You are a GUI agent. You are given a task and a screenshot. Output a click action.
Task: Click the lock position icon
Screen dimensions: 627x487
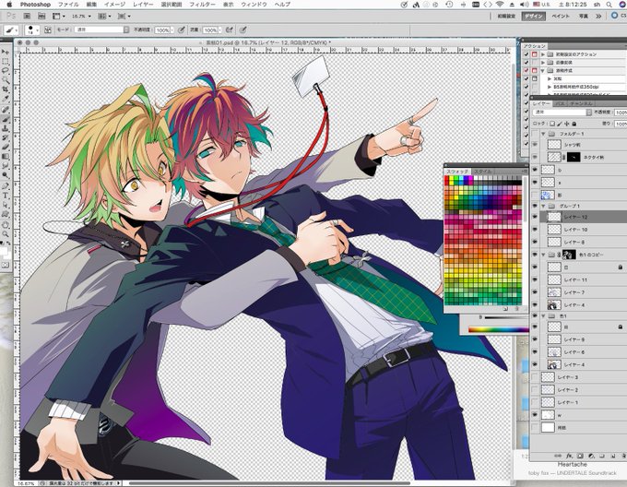pyautogui.click(x=567, y=124)
